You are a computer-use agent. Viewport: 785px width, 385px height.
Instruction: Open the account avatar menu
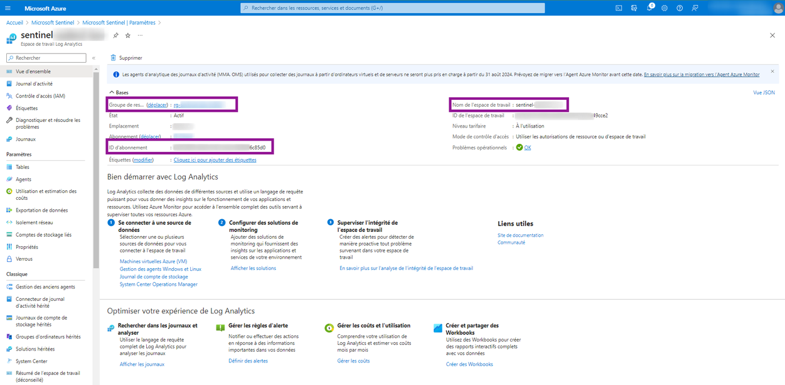(x=777, y=8)
